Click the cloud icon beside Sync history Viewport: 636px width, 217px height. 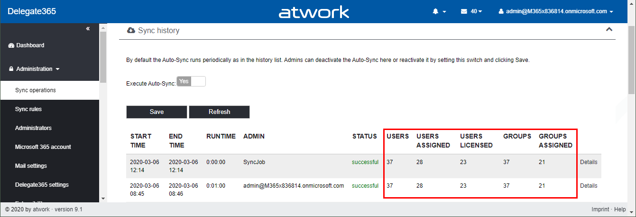tap(131, 30)
